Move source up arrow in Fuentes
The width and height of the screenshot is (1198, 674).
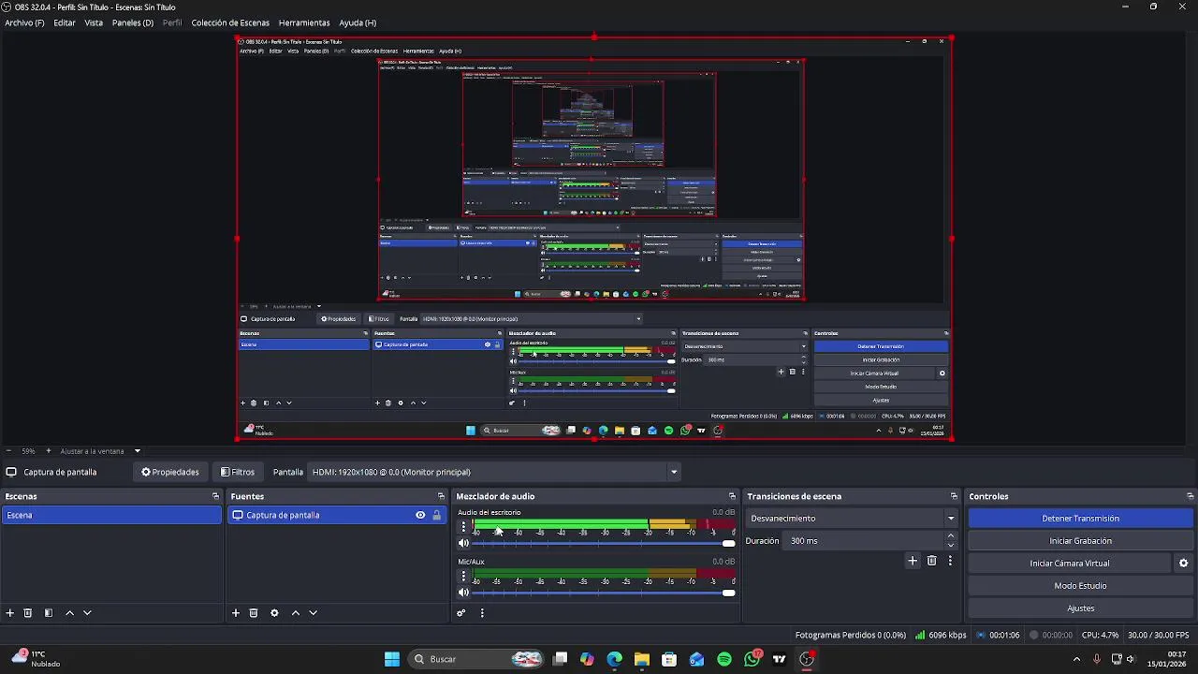coord(296,613)
